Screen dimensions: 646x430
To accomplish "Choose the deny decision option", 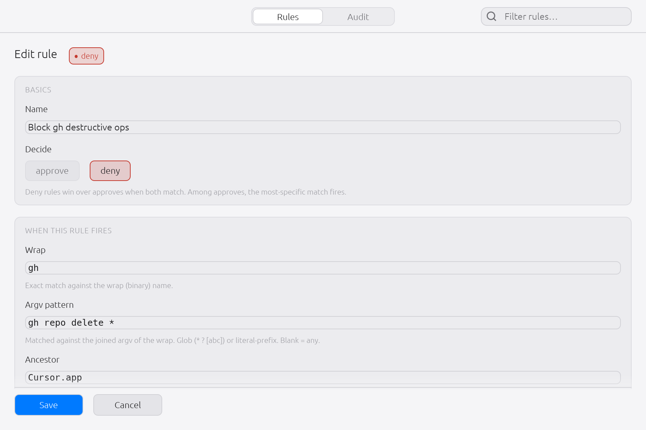I will (110, 171).
